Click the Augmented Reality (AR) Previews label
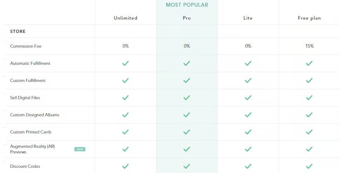The height and width of the screenshot is (173, 339). [32, 149]
